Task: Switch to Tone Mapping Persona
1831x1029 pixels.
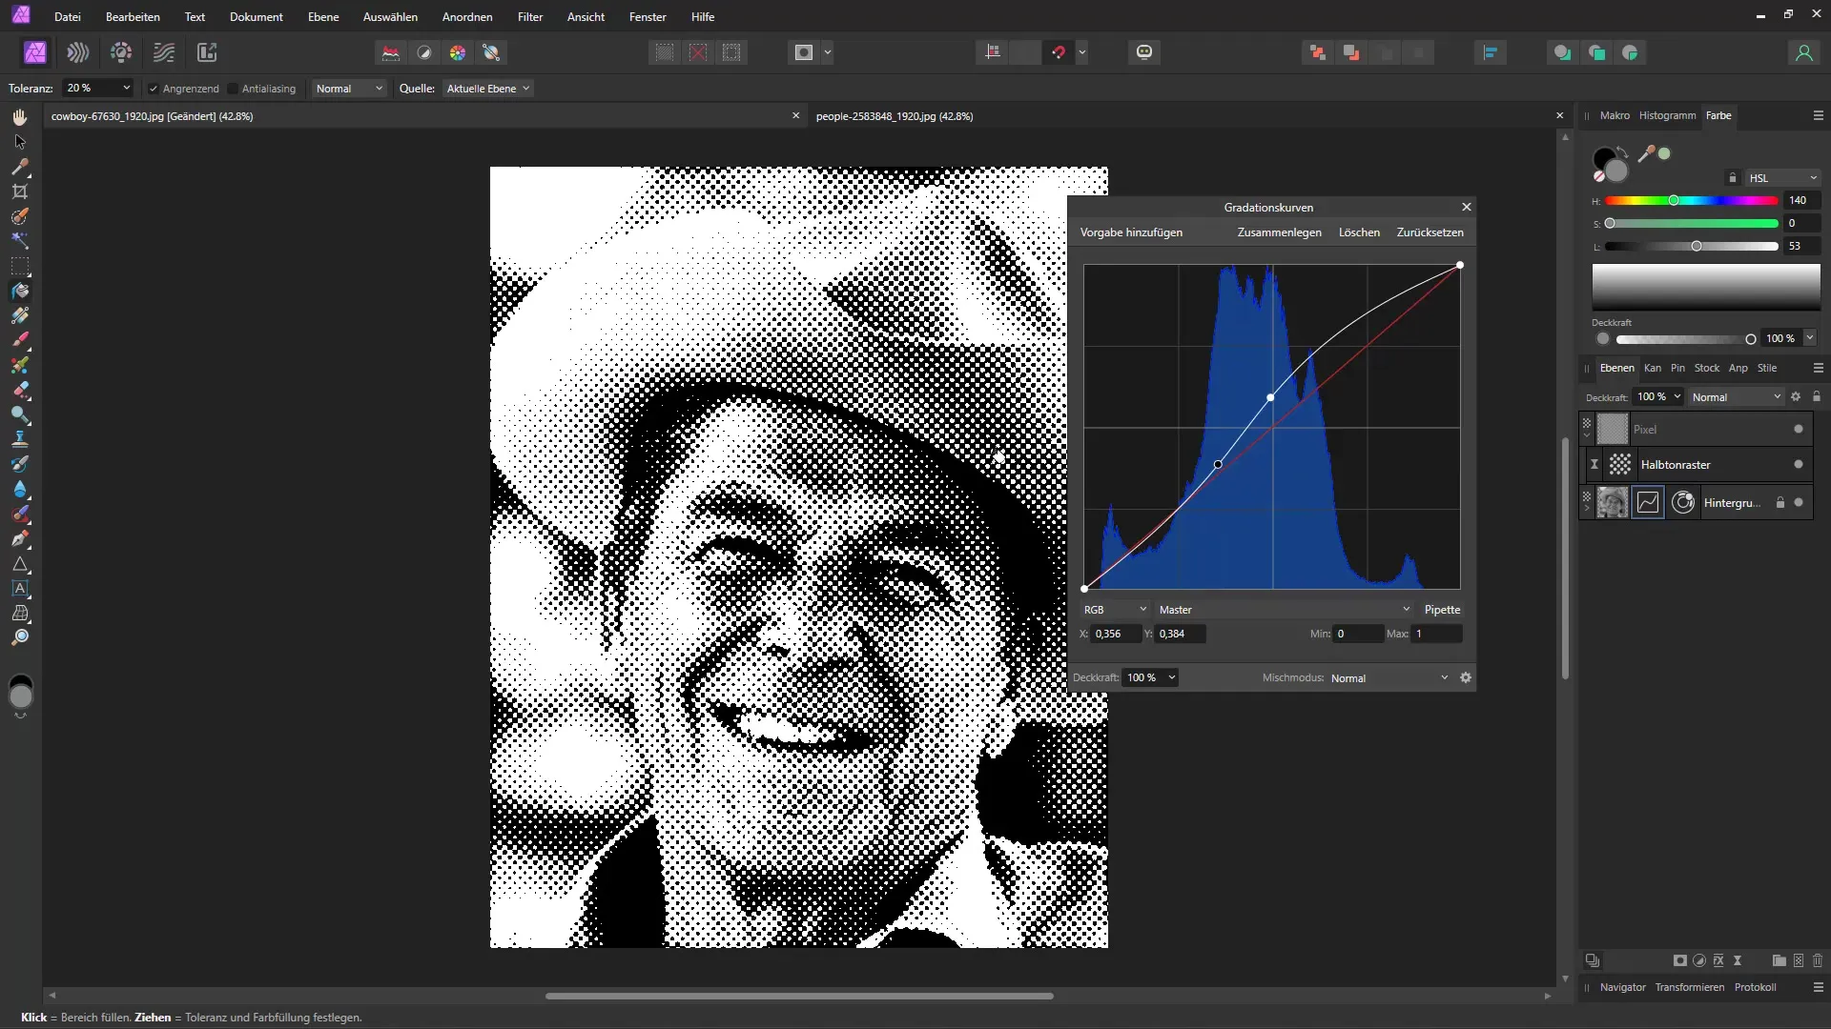Action: pos(164,52)
